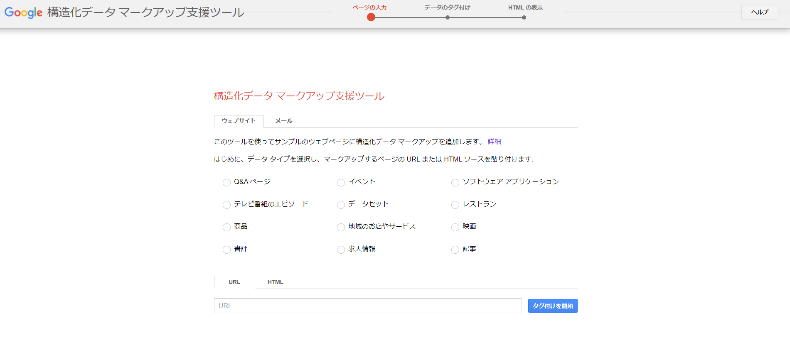This screenshot has height=338, width=790.
Task: Open the URL input tab
Action: (234, 282)
